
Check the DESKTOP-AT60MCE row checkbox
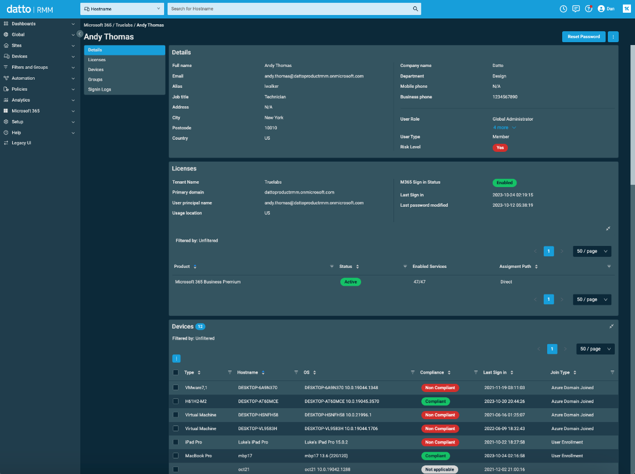point(176,401)
